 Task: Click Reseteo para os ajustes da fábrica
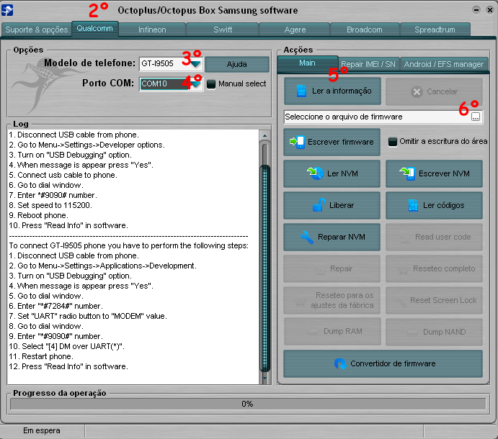tap(332, 300)
